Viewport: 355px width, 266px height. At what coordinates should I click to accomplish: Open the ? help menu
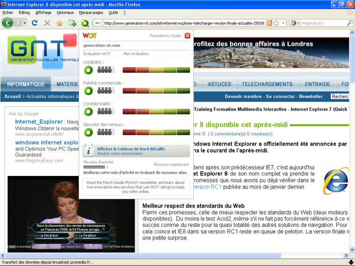coord(124,13)
